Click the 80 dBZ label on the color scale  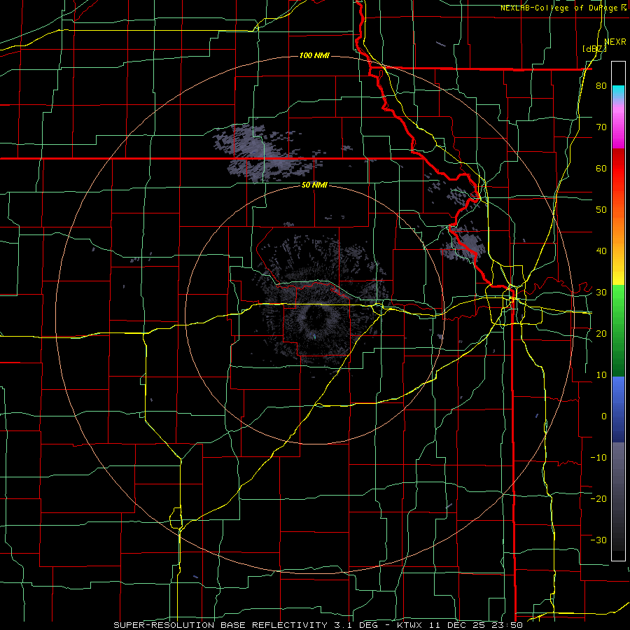click(x=601, y=86)
